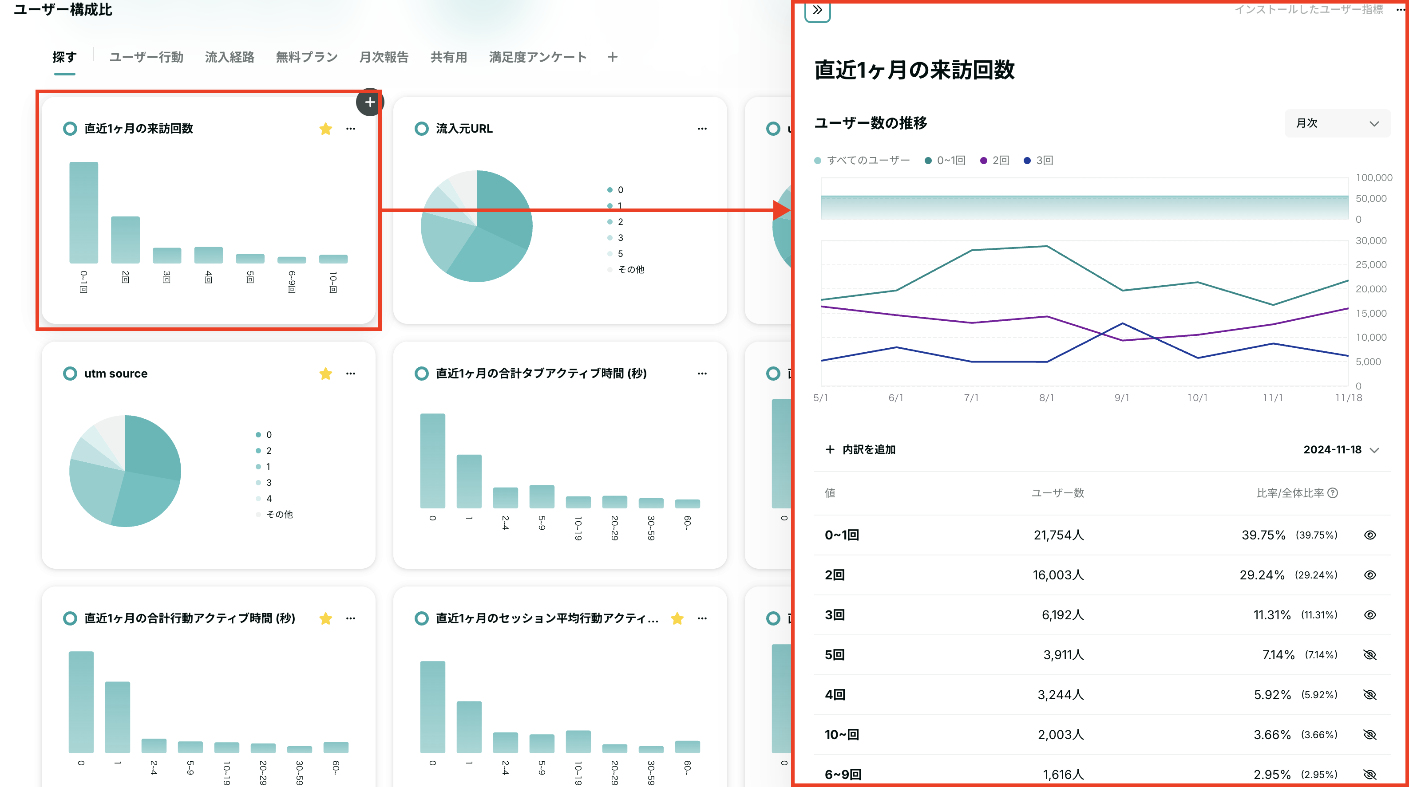Screen dimensions: 1409x787
Task: Open the options menu of 流入元URL card
Action: [x=702, y=129]
